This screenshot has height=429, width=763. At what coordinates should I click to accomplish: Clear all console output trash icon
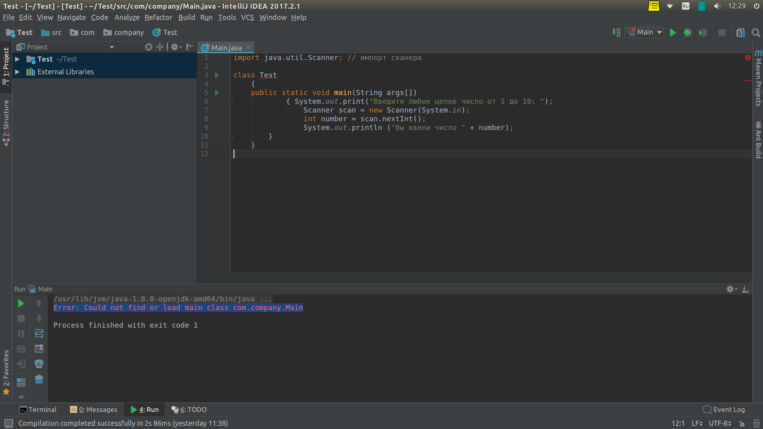39,379
